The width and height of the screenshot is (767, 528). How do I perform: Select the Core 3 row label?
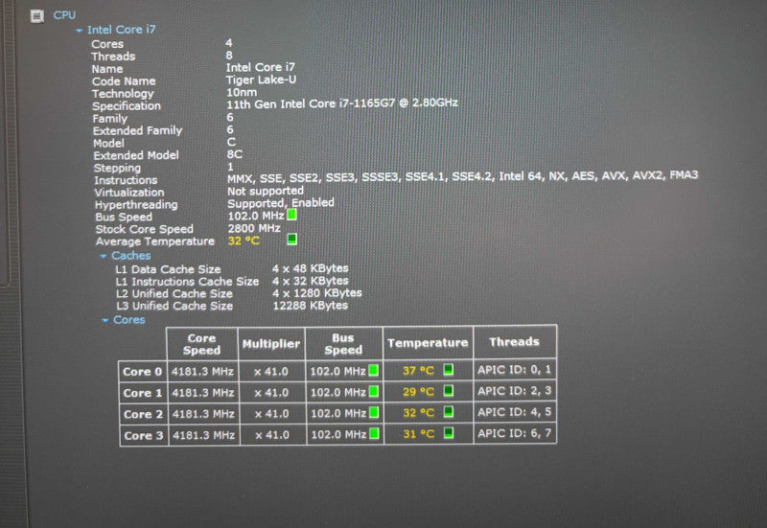click(144, 436)
